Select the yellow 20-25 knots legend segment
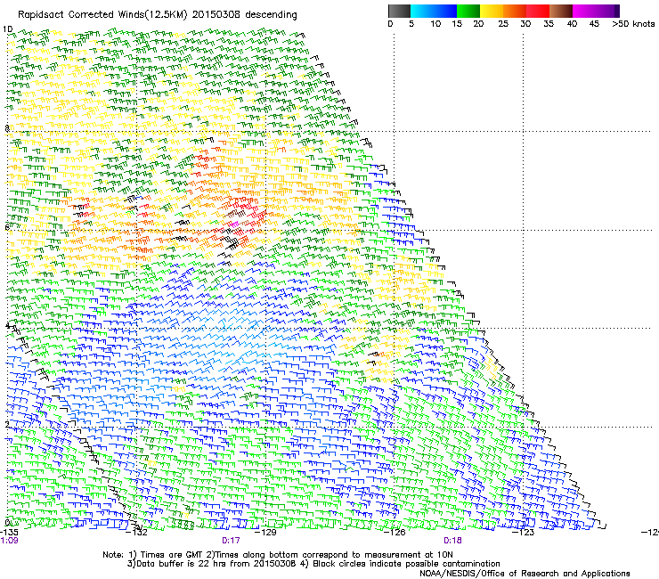The image size is (659, 579). point(492,11)
